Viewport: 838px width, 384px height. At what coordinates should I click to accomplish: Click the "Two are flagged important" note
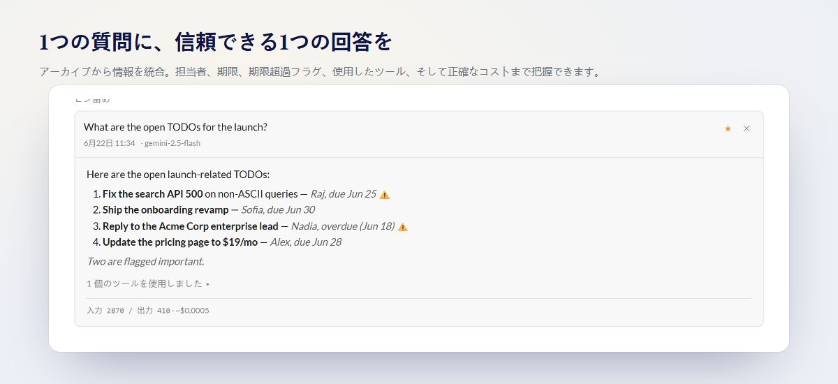[x=145, y=262]
